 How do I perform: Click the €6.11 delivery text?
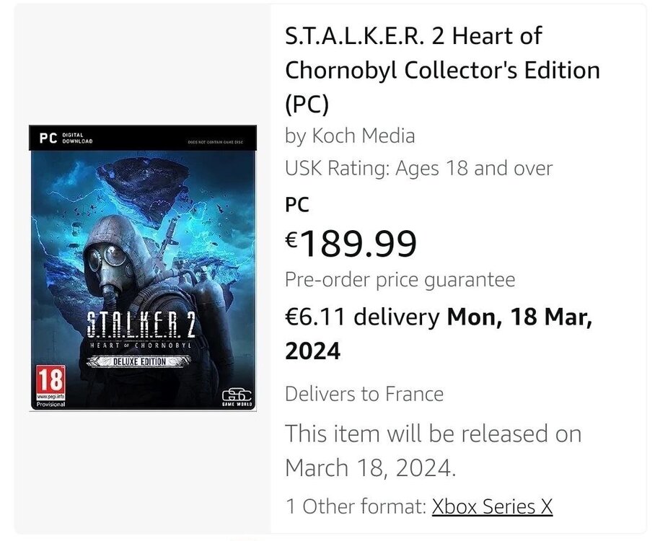pyautogui.click(x=361, y=317)
